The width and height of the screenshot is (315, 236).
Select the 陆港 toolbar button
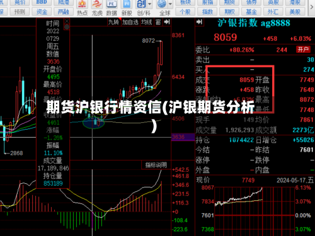coord(64,3)
